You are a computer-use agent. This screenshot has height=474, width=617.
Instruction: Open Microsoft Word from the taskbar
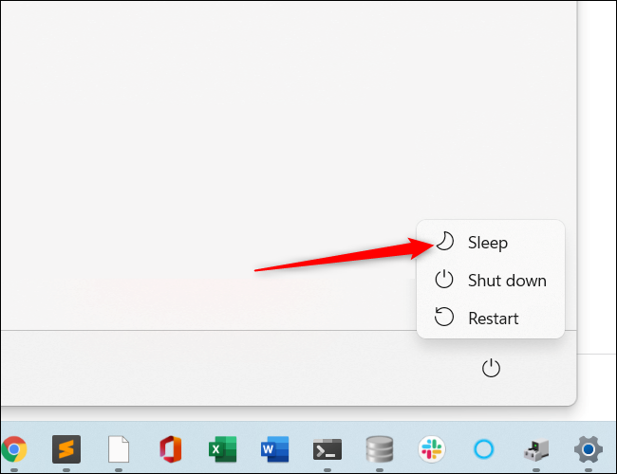274,448
